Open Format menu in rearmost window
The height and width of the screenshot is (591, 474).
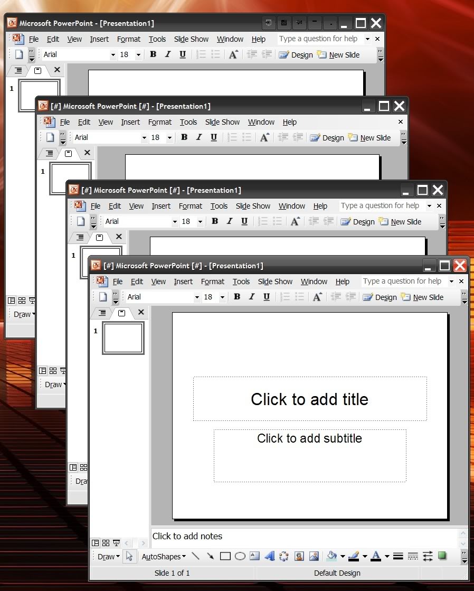[x=128, y=39]
